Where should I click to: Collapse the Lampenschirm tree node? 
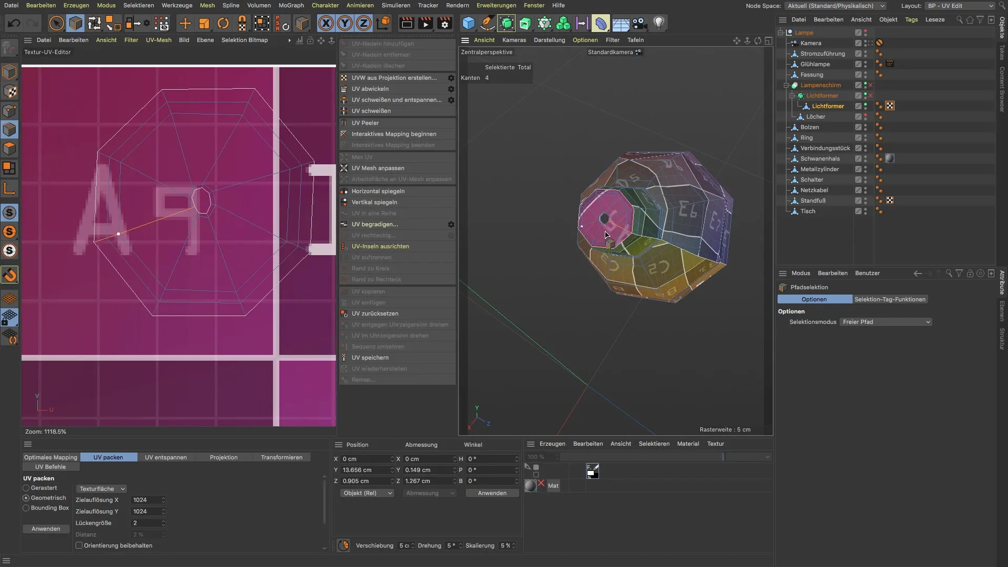click(x=786, y=85)
